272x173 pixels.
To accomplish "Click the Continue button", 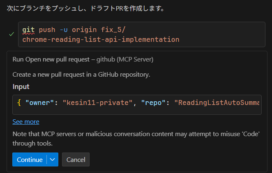I will click(30, 159).
